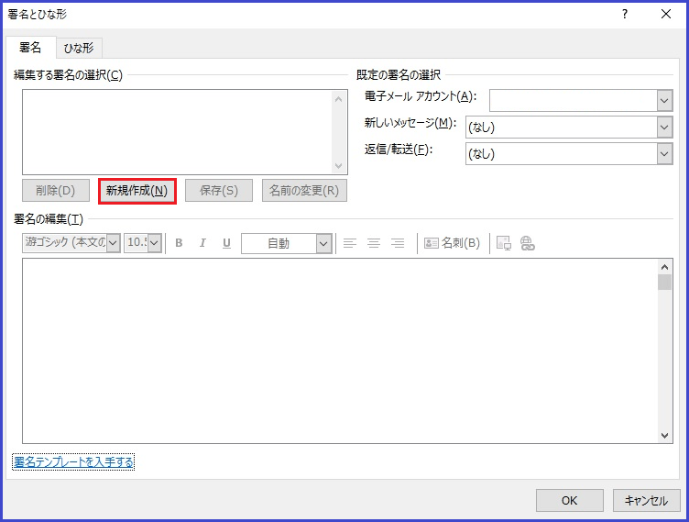Expand the 返信/転送 signature dropdown
This screenshot has height=522, width=689.
point(664,153)
